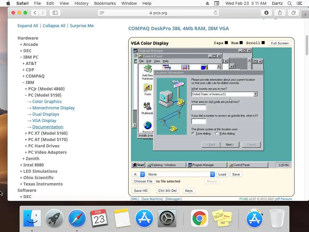Select Tone dialing radio button
The height and width of the screenshot is (232, 309).
[x=193, y=133]
